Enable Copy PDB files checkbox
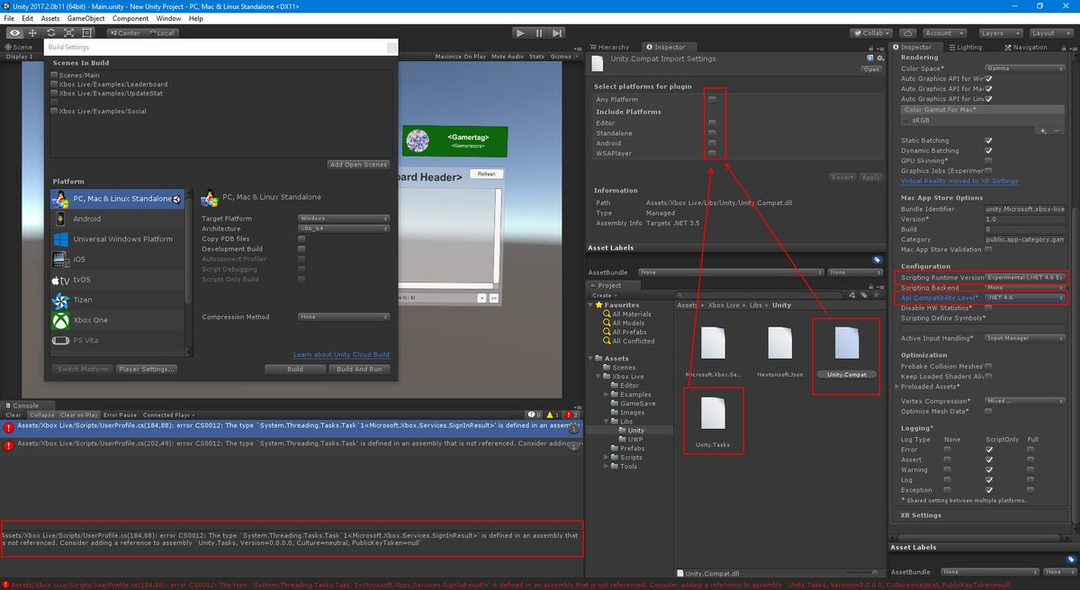The image size is (1080, 590). pos(301,238)
